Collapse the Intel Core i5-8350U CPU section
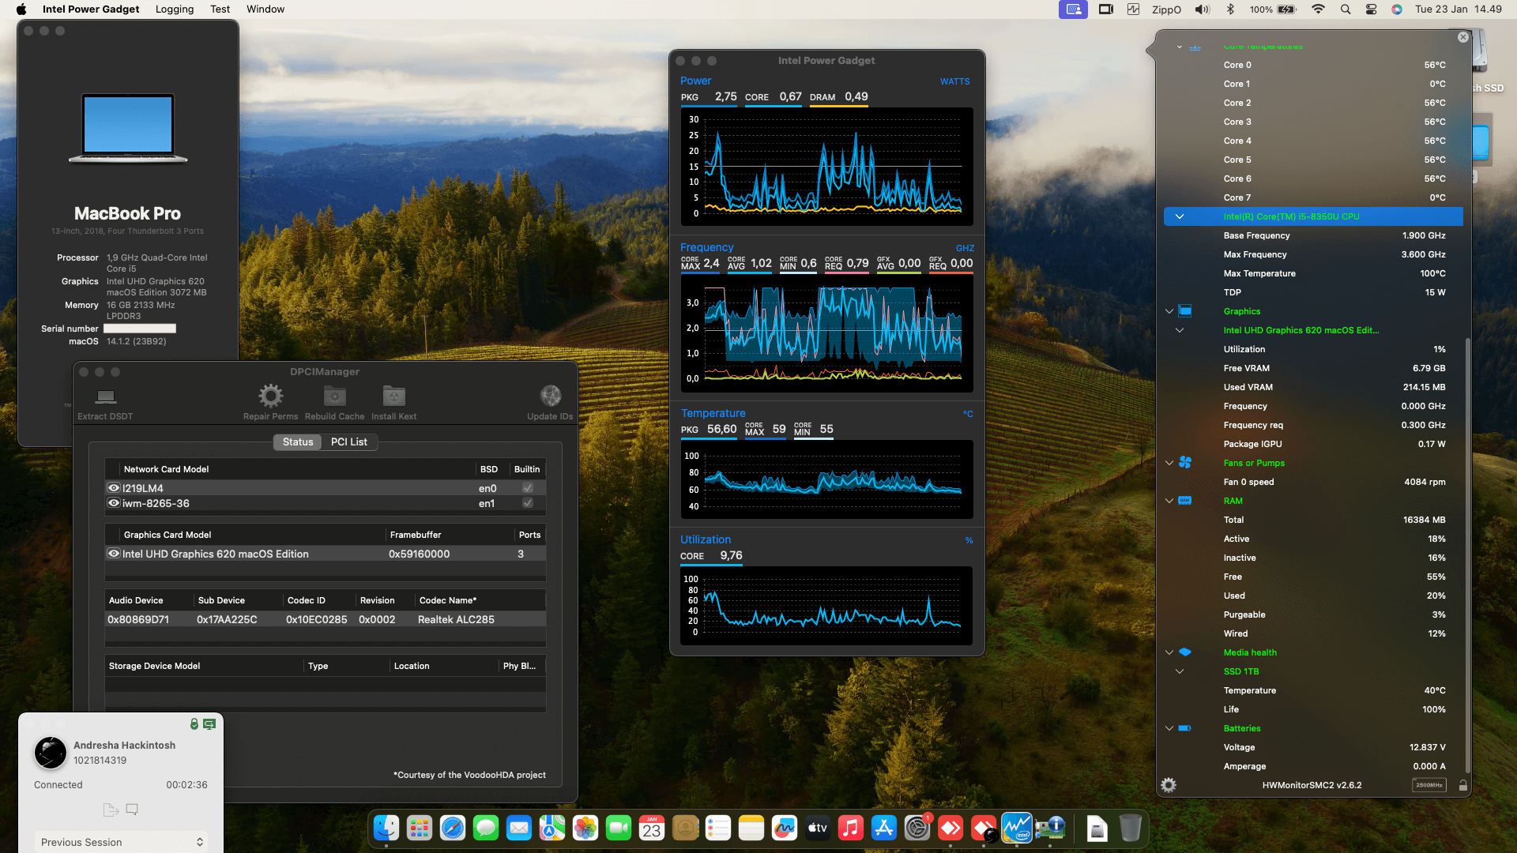 (1180, 216)
